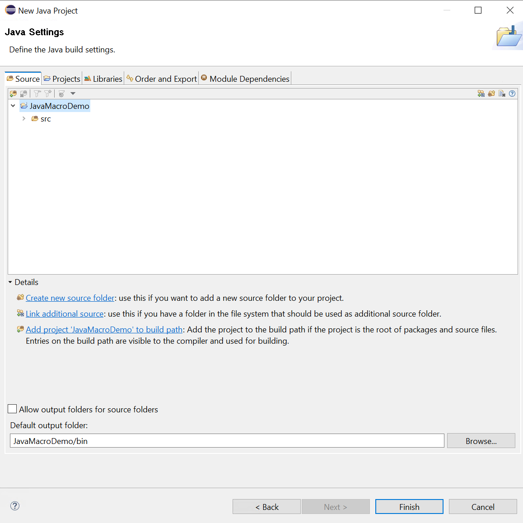Click icon beside Create new source folder
523x523 pixels.
[x=20, y=297]
